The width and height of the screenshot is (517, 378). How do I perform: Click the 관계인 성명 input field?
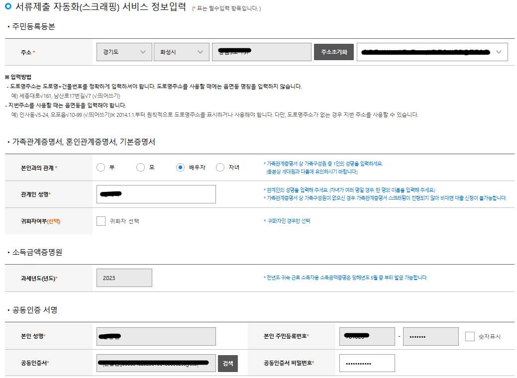(x=156, y=194)
